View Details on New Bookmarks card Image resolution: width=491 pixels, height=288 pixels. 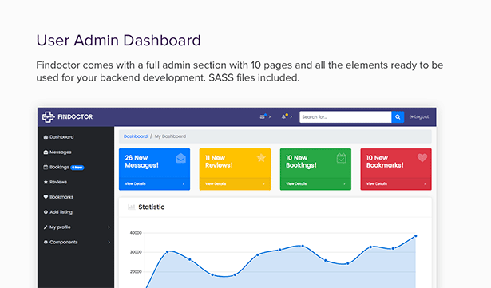coord(377,183)
